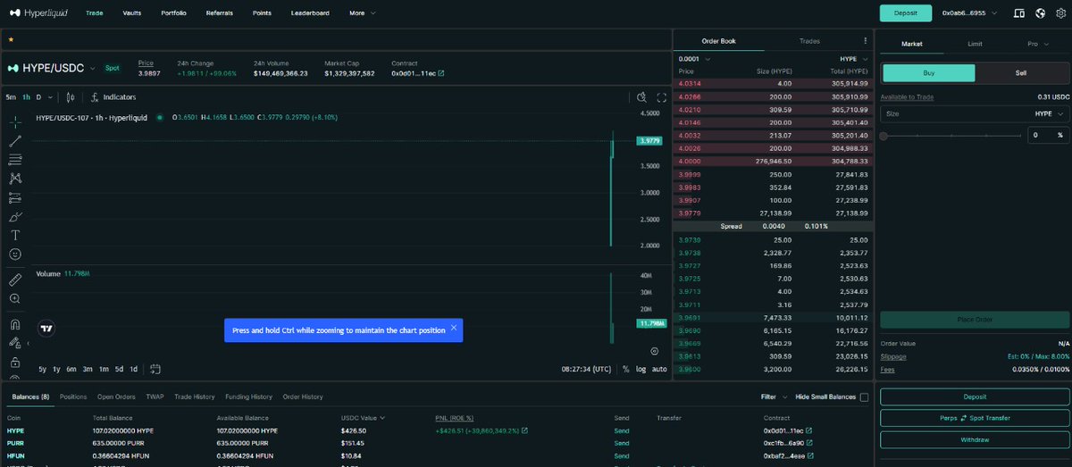Open the candlestick chart type selector
This screenshot has width=1072, height=467.
(x=70, y=96)
